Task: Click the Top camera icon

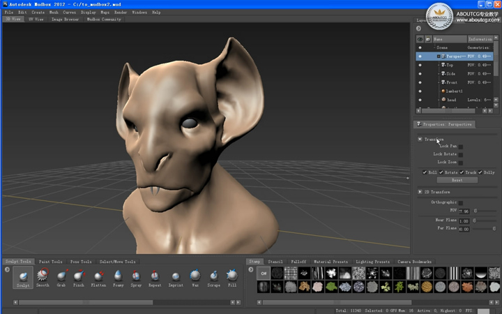Action: click(x=443, y=65)
